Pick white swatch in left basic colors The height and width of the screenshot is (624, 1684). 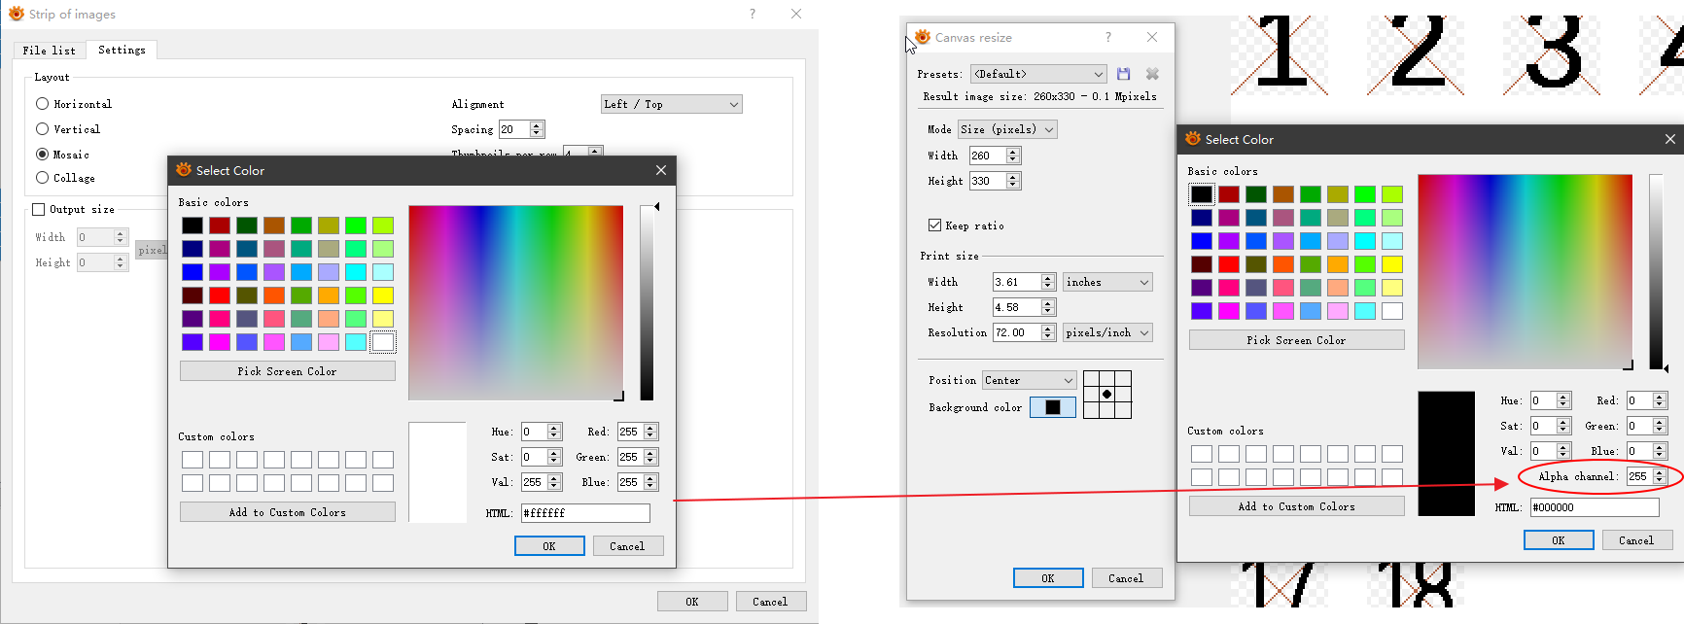click(383, 342)
